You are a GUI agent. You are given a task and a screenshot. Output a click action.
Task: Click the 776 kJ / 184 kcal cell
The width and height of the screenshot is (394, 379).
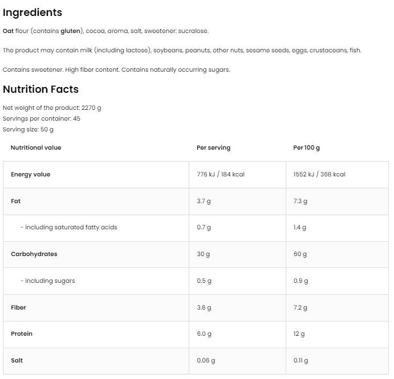pyautogui.click(x=221, y=174)
